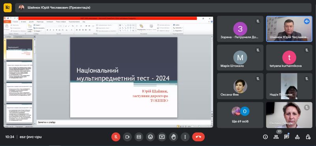Open the orange Файл tab in PowerPoint

pos(7,22)
